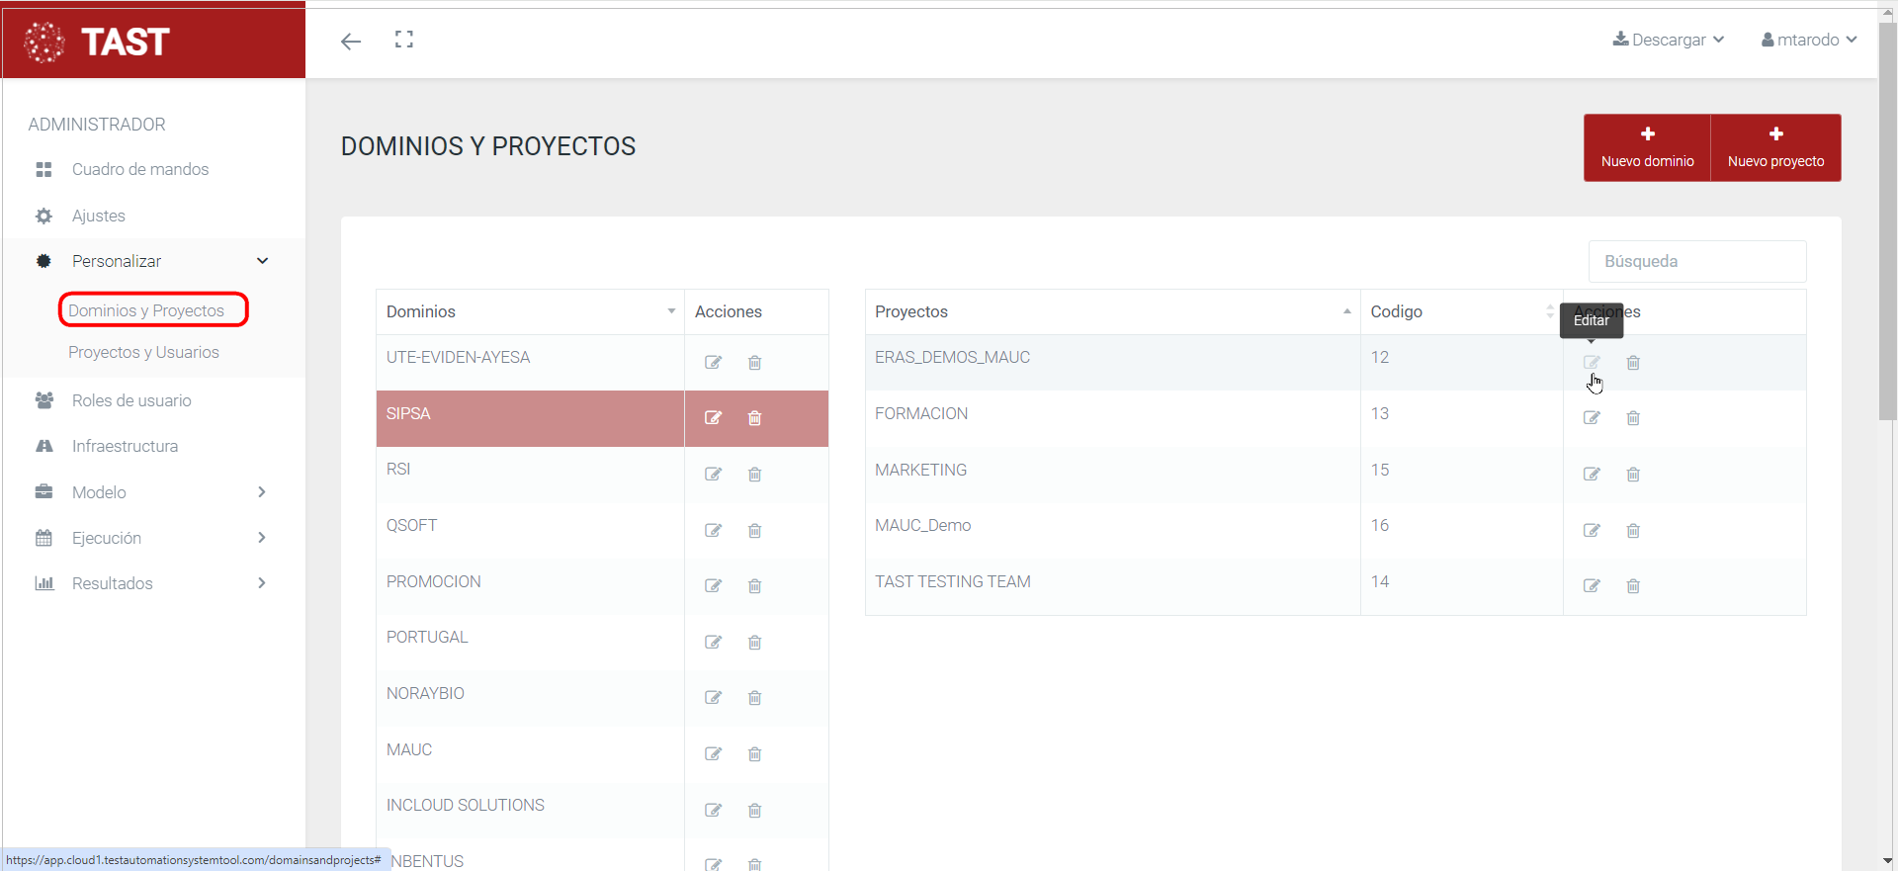Click the back arrow icon in header
Screen dimensions: 1898x871
351,41
